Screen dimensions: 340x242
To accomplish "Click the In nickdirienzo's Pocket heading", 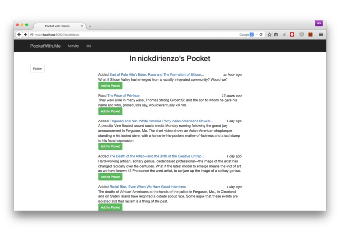I will [170, 58].
